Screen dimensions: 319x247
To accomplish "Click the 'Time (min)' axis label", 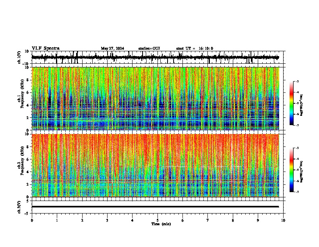I will (x=161, y=224).
